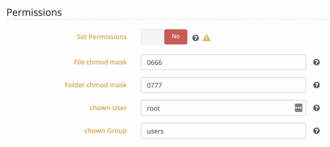Open help for chown User

(316, 108)
